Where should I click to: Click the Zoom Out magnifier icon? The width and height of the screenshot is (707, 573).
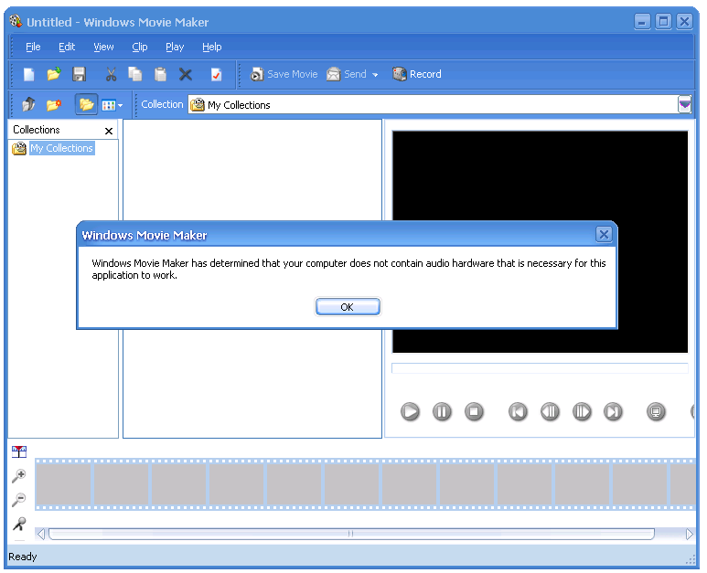19,499
